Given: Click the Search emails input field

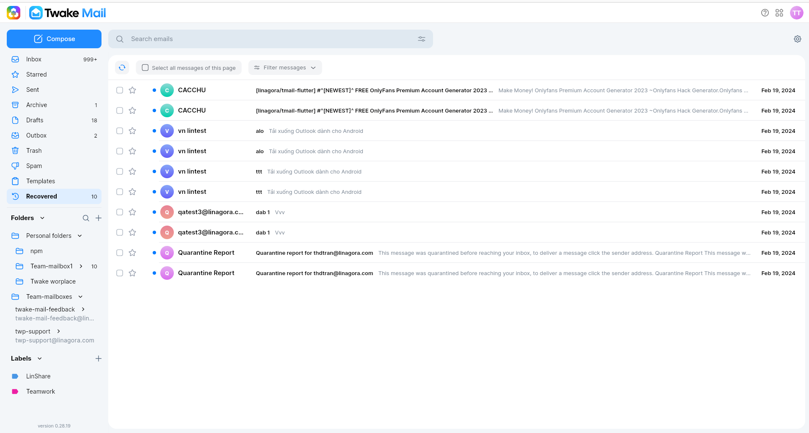Looking at the screenshot, I should 271,39.
